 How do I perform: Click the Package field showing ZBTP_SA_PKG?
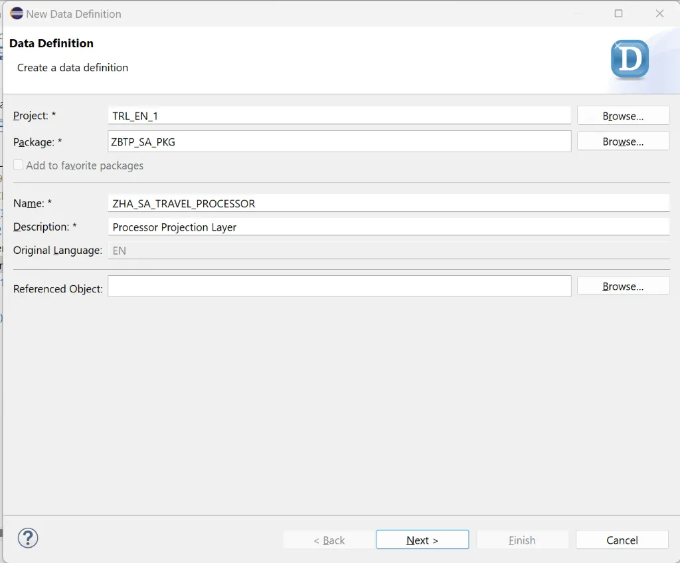[339, 141]
